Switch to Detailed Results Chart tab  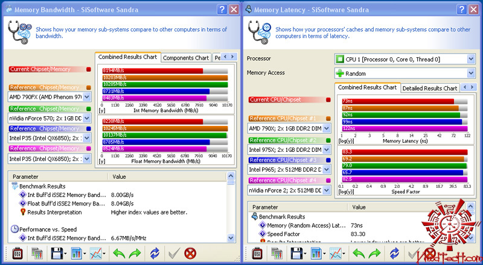point(430,88)
